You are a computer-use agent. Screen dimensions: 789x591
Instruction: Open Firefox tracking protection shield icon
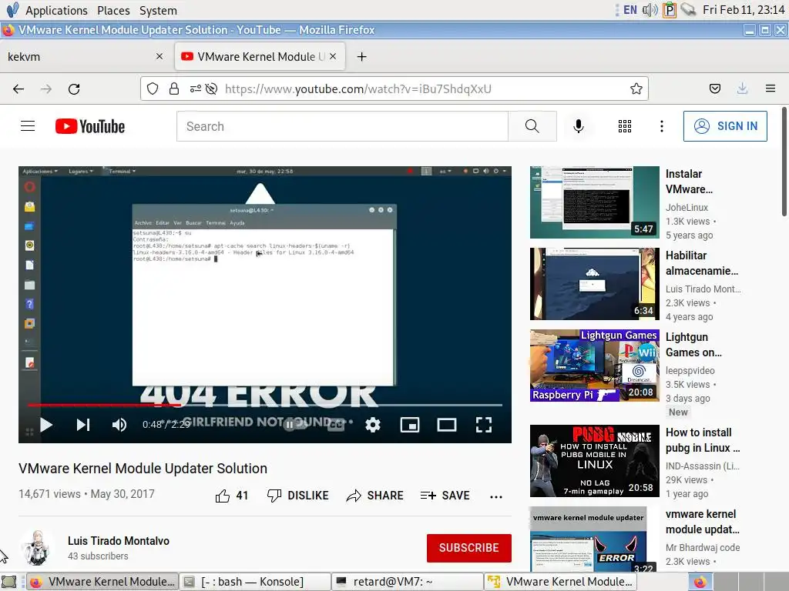pos(153,89)
